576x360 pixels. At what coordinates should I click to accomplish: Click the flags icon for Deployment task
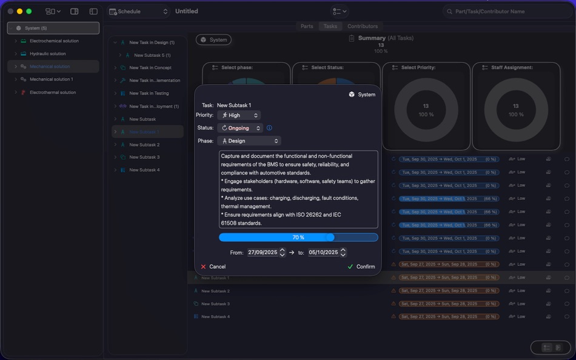[123, 106]
